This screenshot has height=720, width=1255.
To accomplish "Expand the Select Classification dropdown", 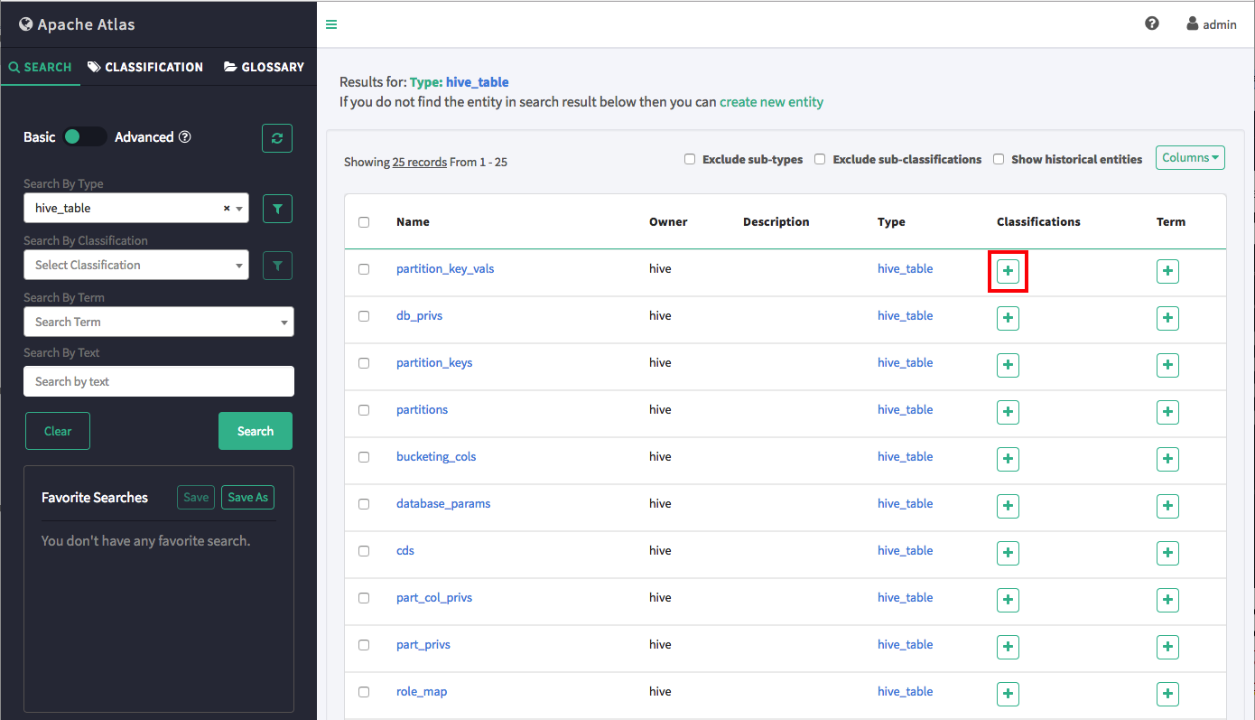I will pyautogui.click(x=135, y=266).
